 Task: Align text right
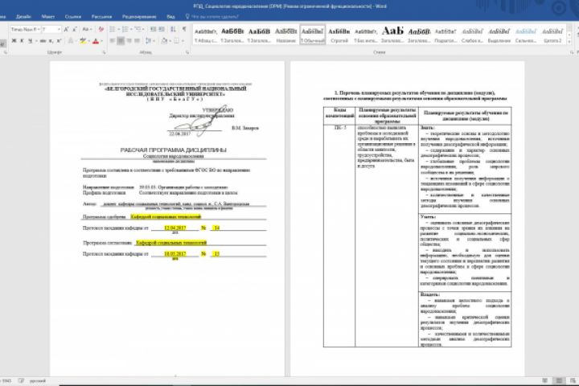(x=129, y=41)
